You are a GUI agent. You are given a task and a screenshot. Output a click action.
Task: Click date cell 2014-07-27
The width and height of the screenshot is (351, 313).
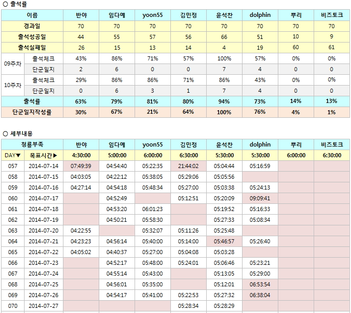point(43,306)
